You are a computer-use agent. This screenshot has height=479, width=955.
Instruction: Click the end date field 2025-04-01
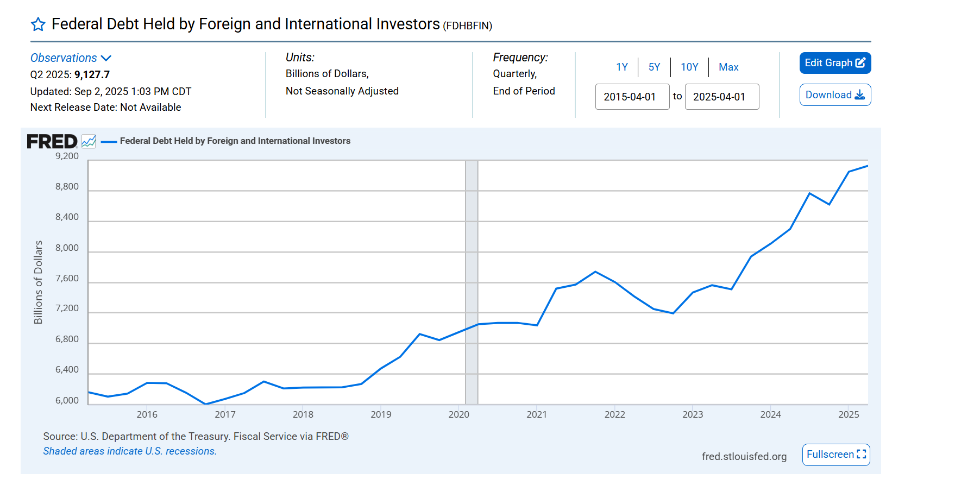tap(721, 97)
